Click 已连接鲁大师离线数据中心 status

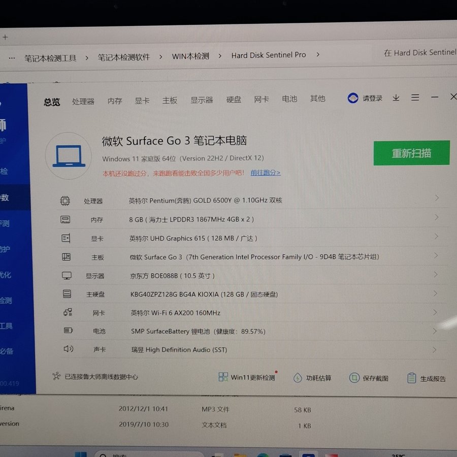pos(95,377)
